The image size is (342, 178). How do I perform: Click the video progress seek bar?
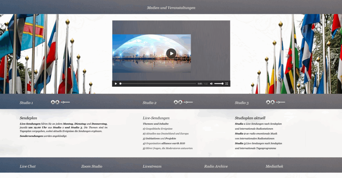[158, 84]
